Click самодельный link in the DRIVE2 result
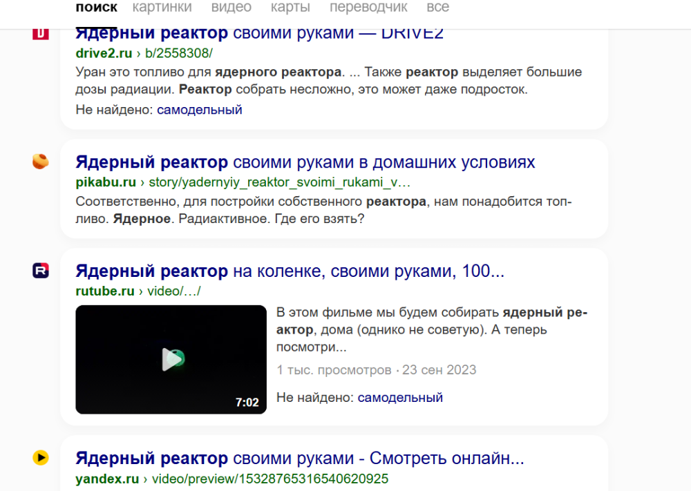The height and width of the screenshot is (491, 691). (x=199, y=110)
